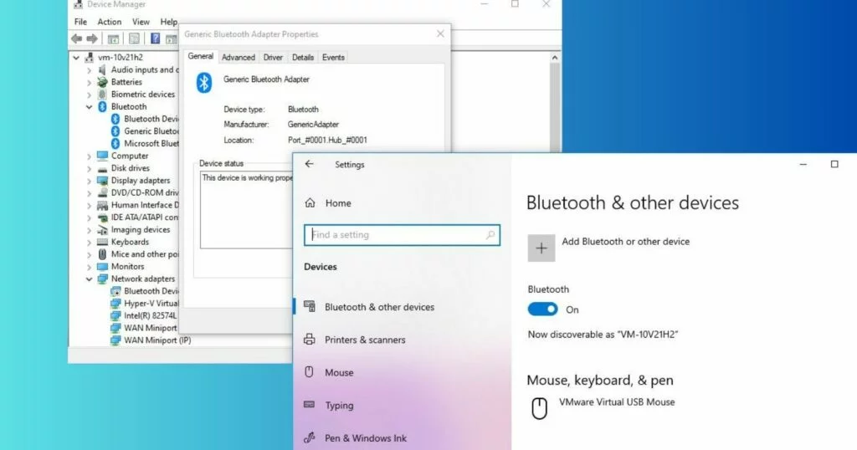The image size is (857, 450).
Task: Switch to the Events tab
Action: point(333,58)
